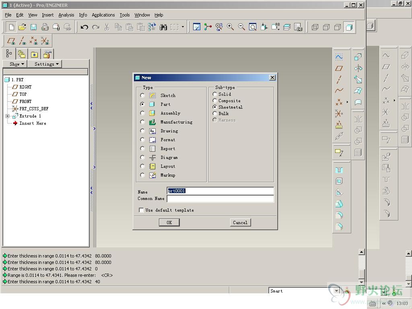Click the Datum Plane tool icon
412x309 pixels.
339,68
